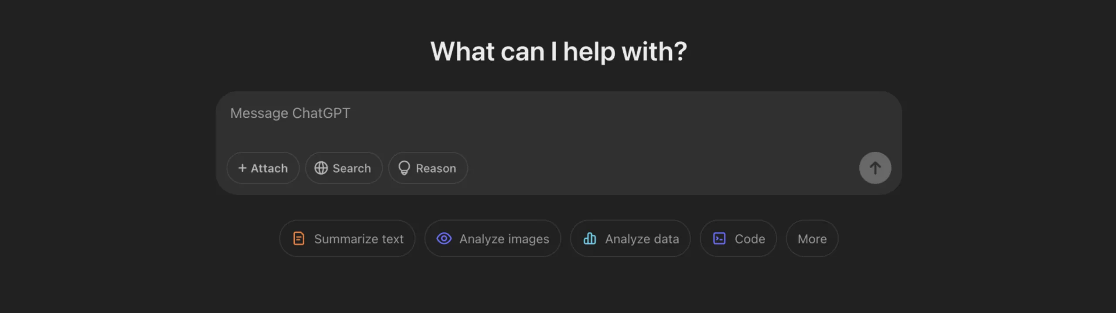This screenshot has width=1116, height=313.
Task: Enable the Reason mode
Action: (x=428, y=168)
